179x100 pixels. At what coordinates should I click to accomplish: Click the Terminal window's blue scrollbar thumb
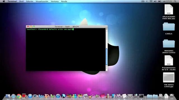(107, 57)
